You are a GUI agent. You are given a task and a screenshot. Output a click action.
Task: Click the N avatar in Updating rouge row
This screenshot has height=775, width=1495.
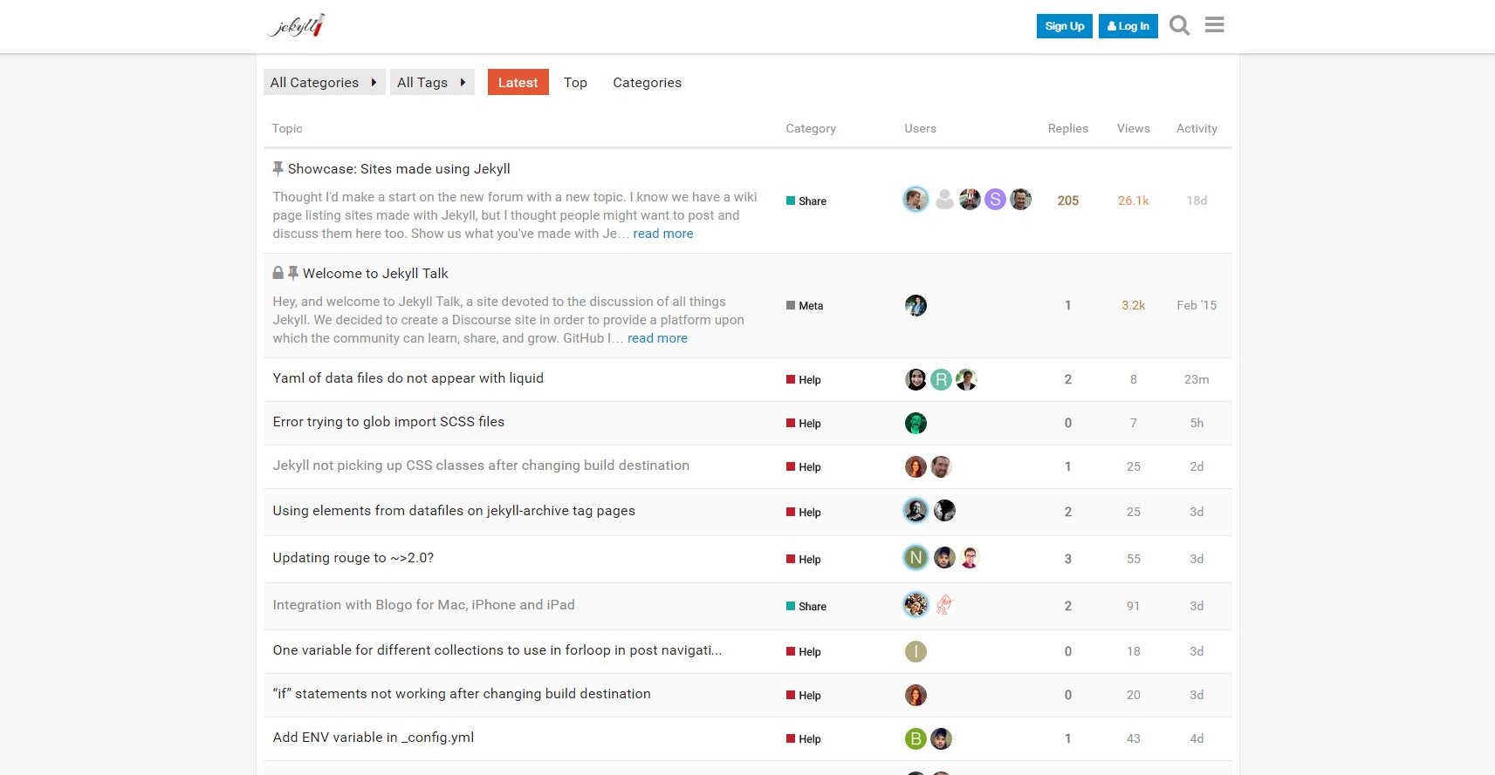pos(916,557)
